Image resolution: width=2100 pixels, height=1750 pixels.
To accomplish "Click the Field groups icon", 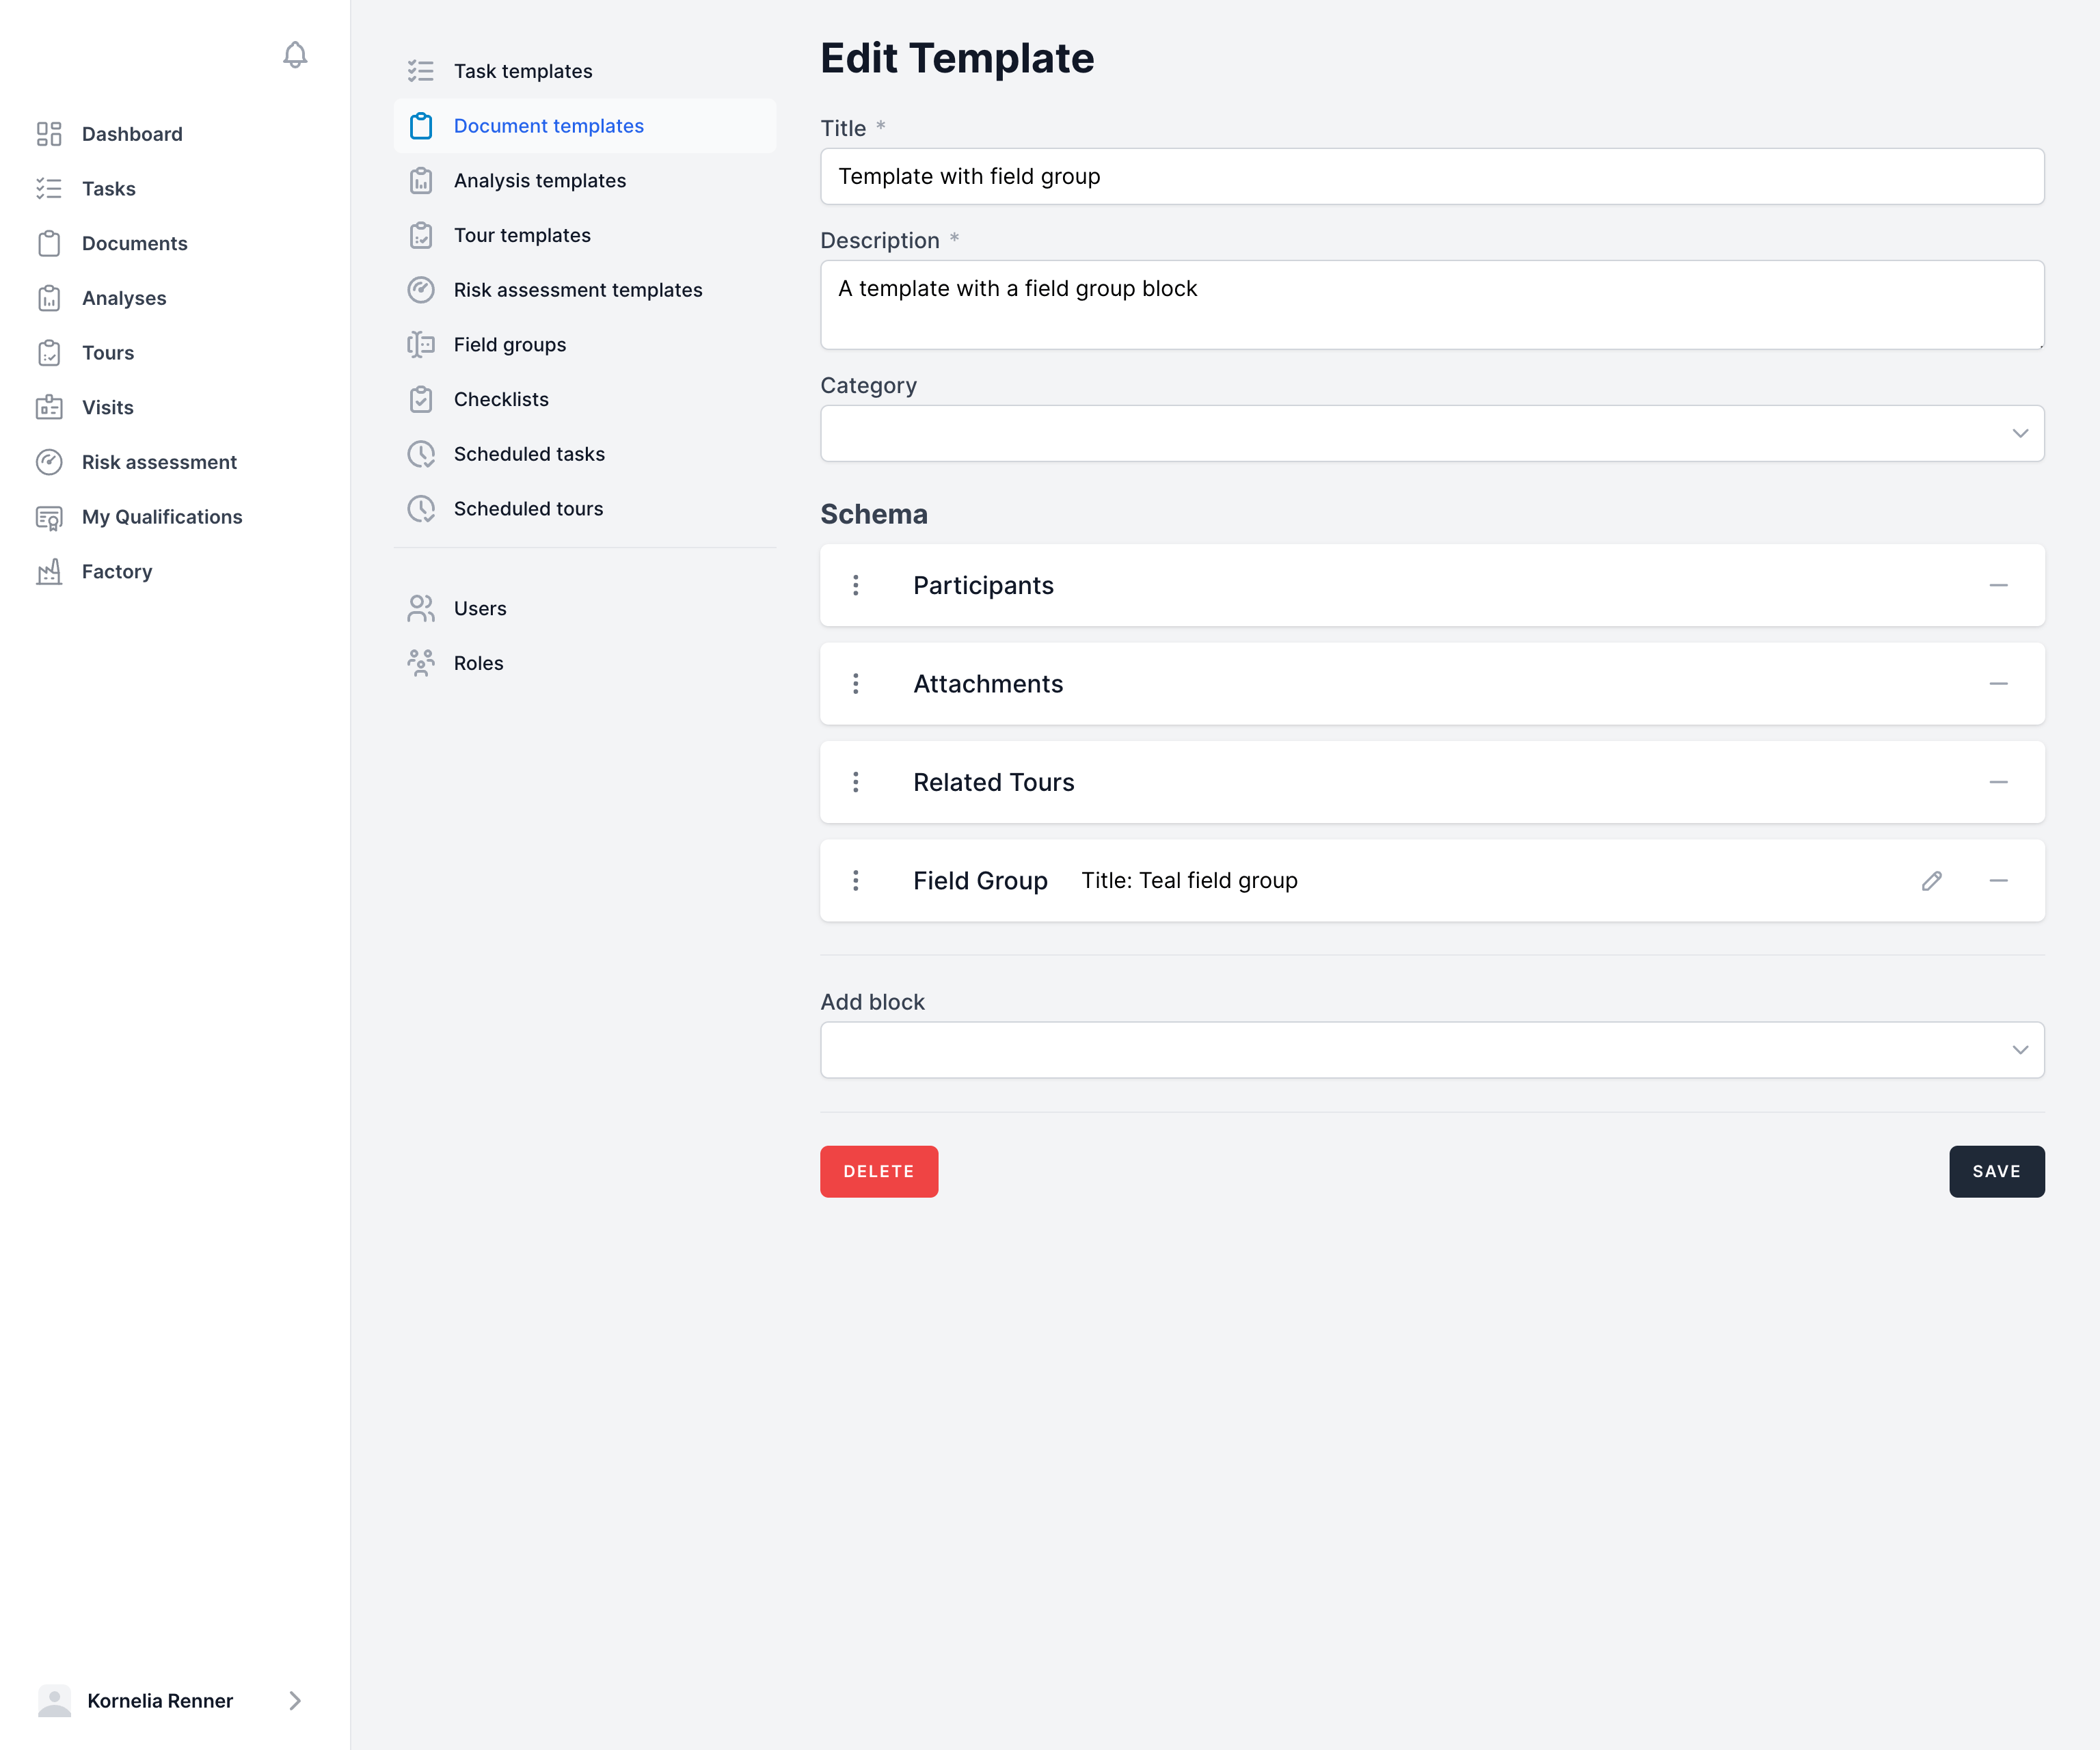I will point(421,344).
